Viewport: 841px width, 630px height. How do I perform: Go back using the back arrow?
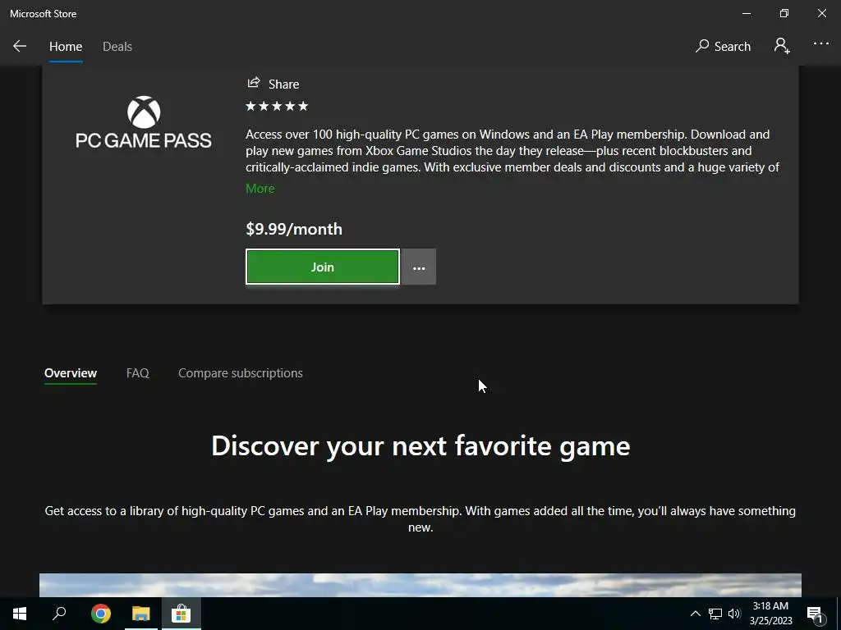pos(20,47)
